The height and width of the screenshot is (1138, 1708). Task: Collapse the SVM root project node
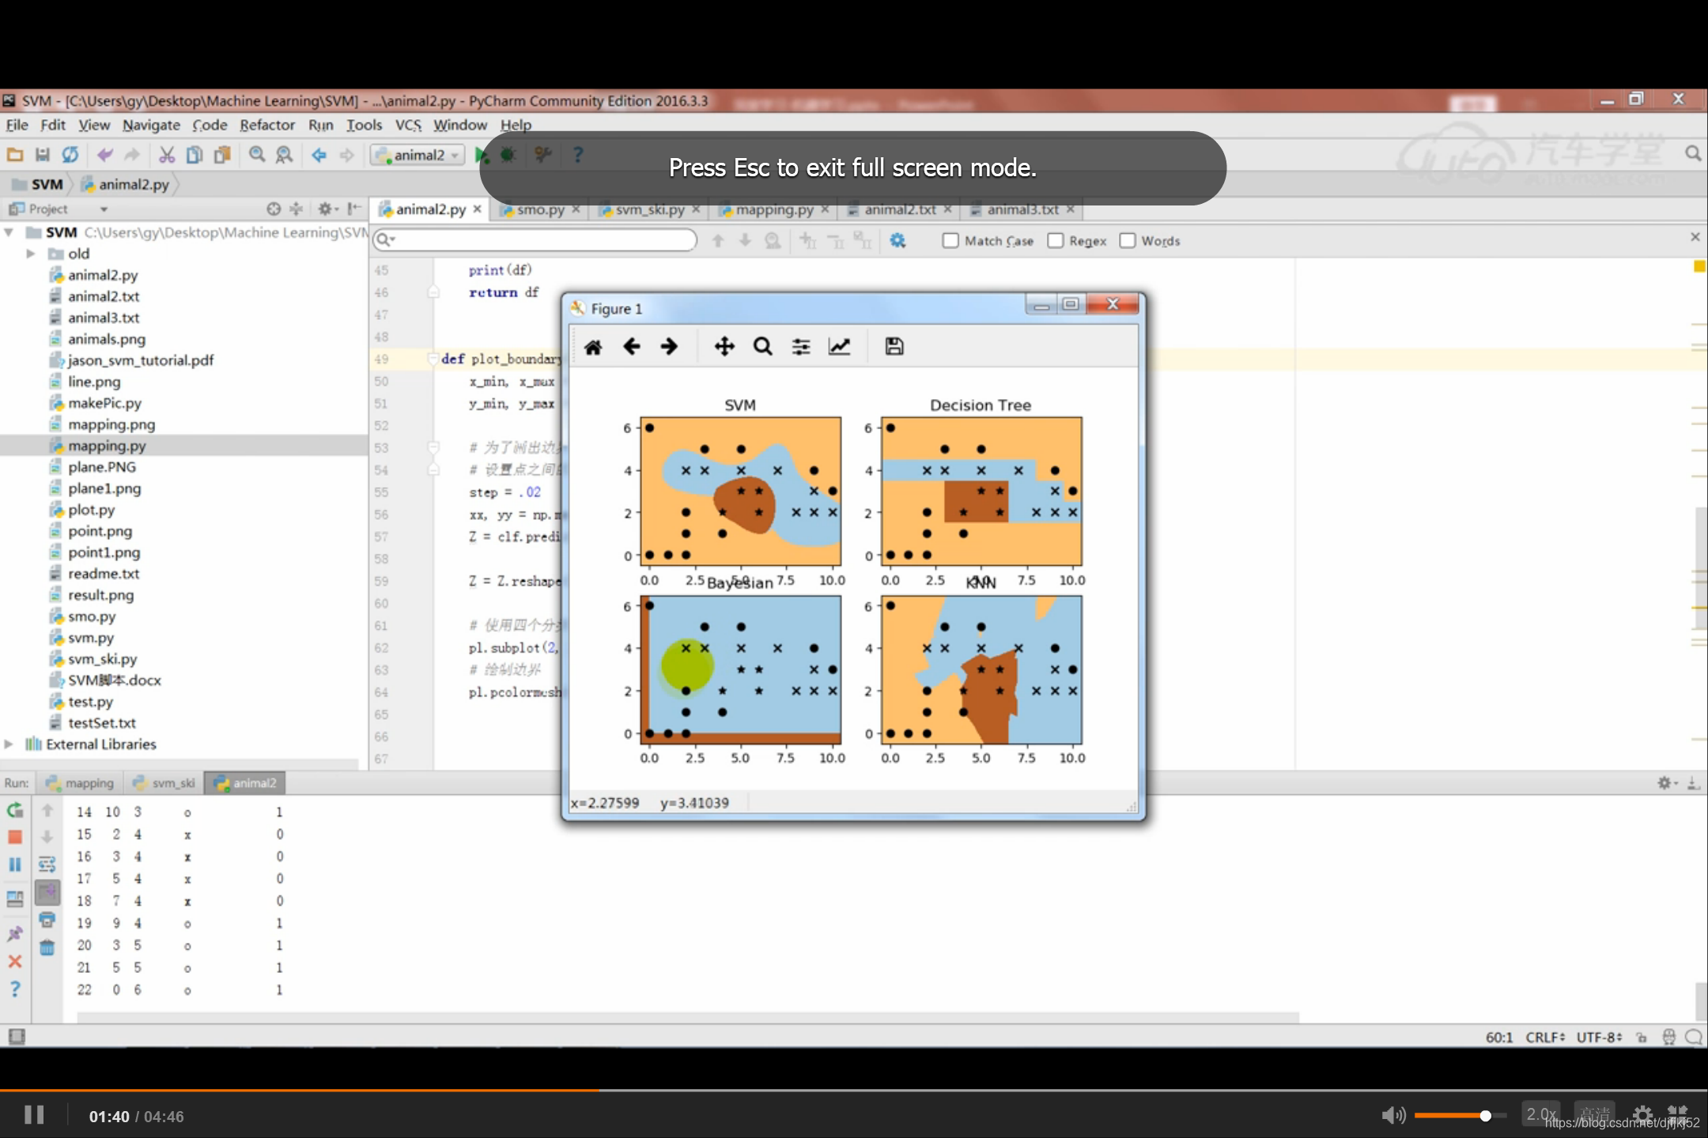(x=9, y=232)
